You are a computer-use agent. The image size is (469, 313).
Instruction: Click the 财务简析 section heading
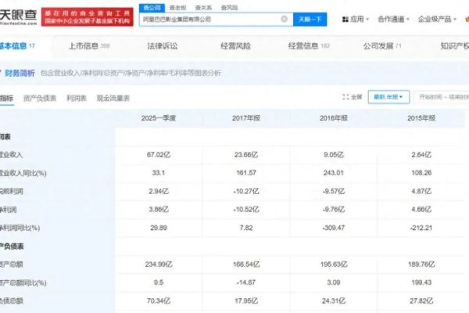tap(19, 73)
